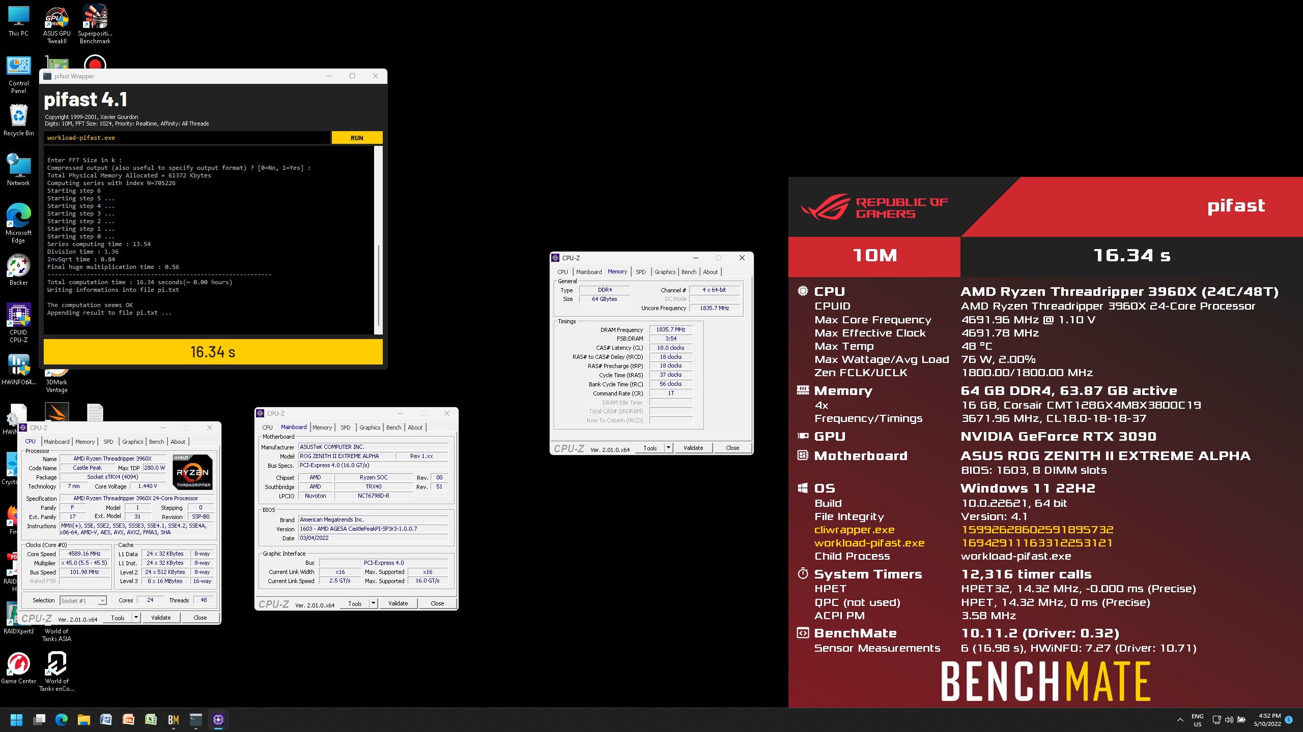Click the battery tray icon
Viewport: 1303px width, 732px height.
1241,720
